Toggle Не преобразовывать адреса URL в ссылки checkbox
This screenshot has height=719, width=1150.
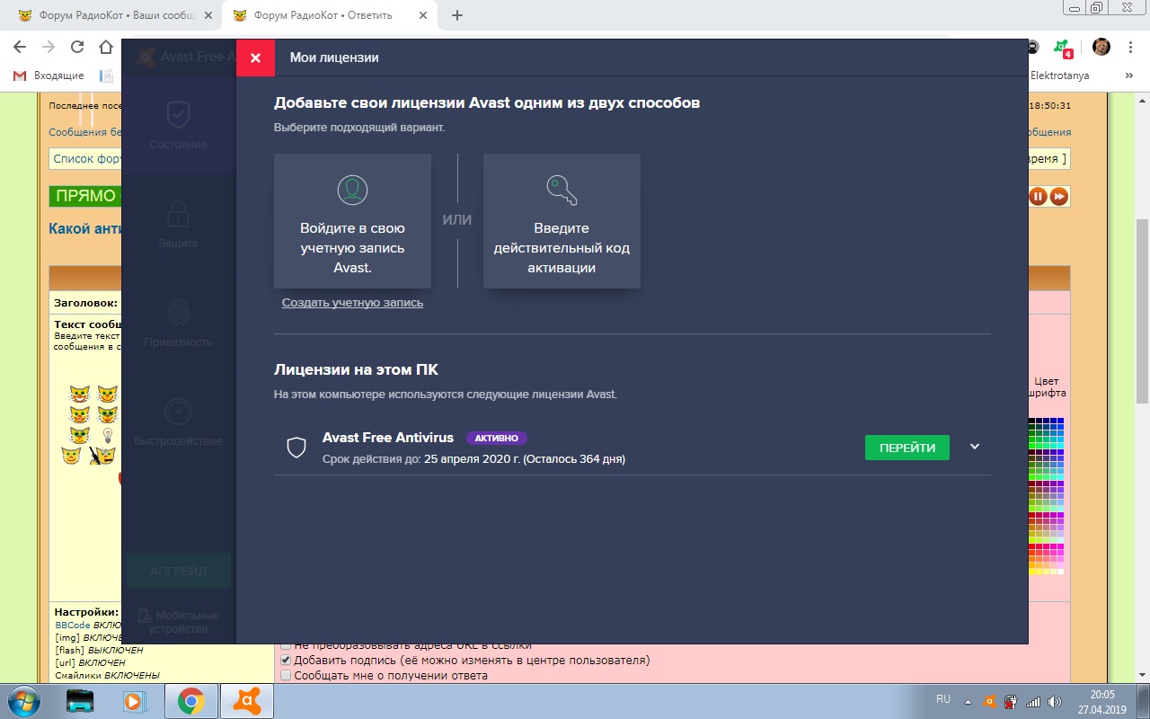(x=286, y=644)
